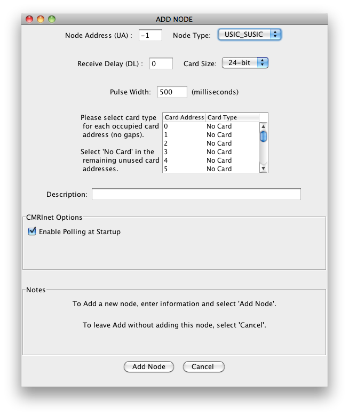Select Card Type cell for address 0

[x=232, y=126]
